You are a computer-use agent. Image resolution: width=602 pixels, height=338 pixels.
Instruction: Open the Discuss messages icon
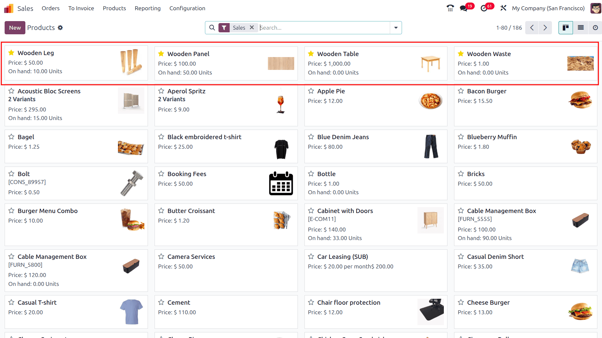[x=464, y=8]
